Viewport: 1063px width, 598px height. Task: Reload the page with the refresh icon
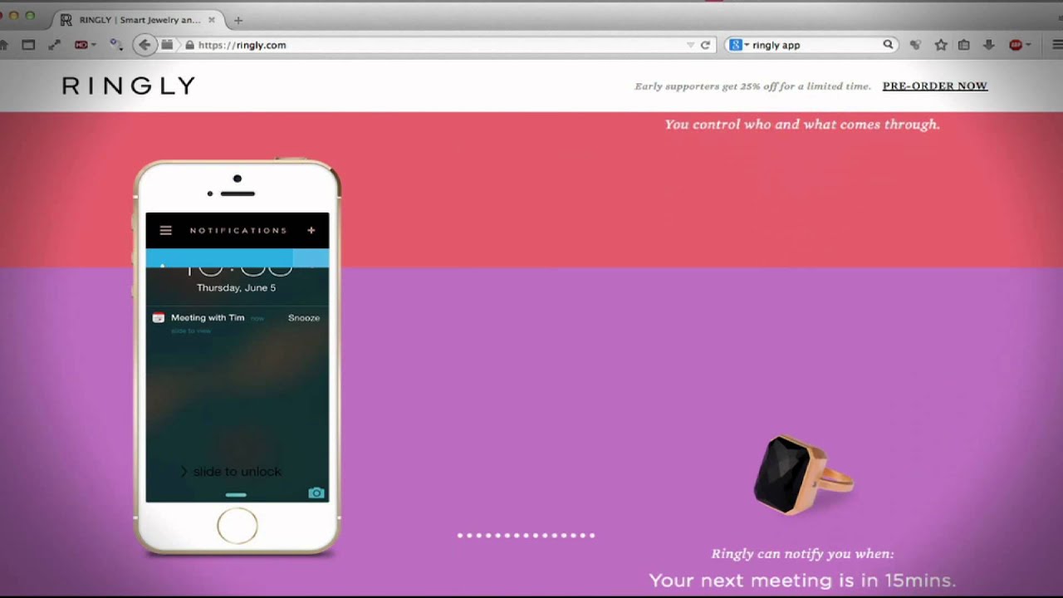pos(705,45)
